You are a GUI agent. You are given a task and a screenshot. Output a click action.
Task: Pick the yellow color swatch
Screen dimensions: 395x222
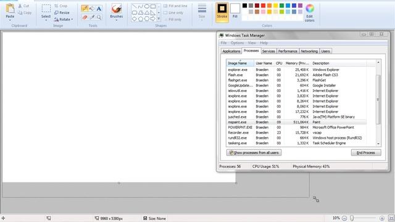[276, 6]
